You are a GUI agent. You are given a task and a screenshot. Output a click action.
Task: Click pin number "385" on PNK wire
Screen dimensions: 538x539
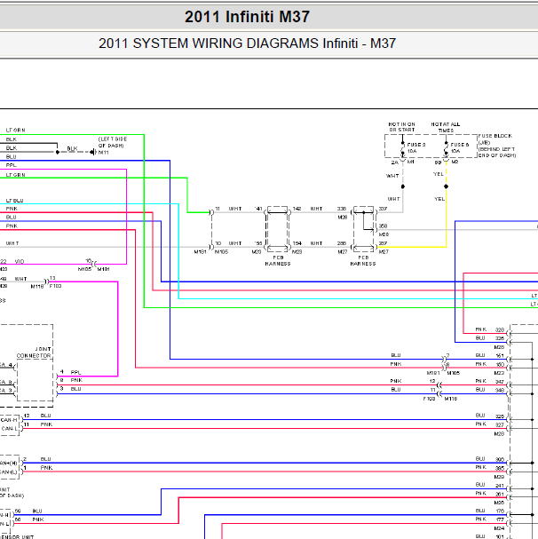(500, 468)
